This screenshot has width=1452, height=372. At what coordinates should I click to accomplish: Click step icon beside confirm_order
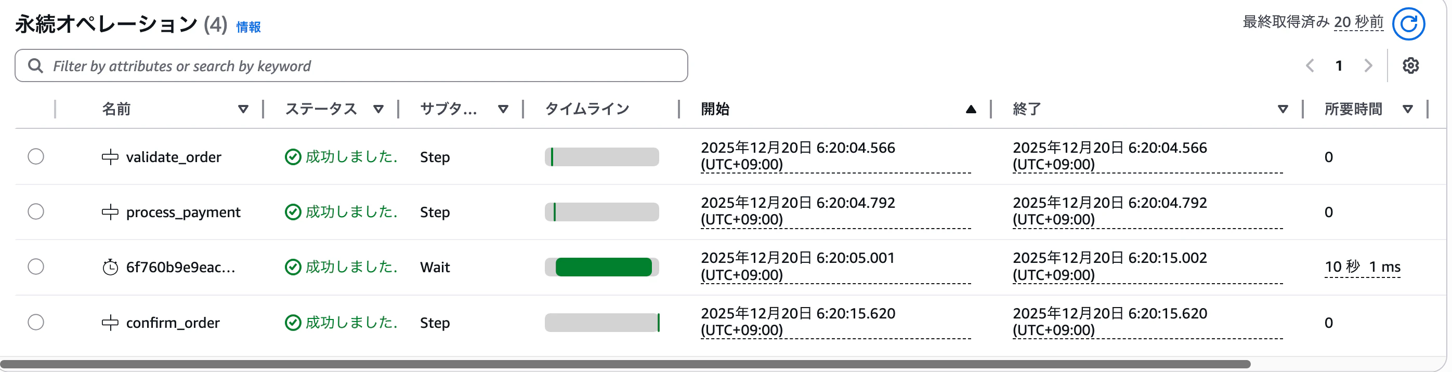click(x=110, y=323)
